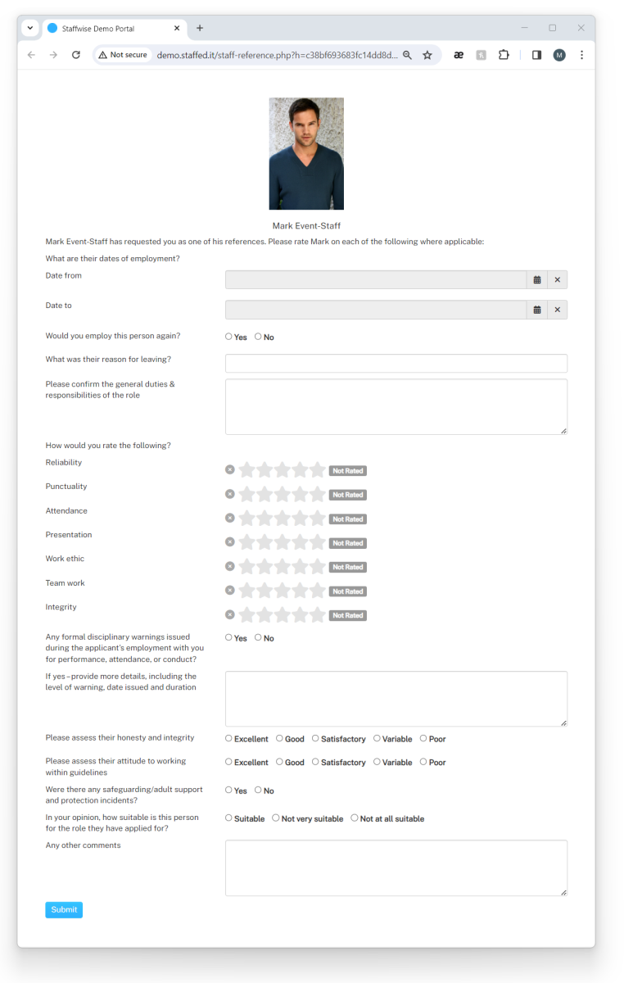Give Team work a five star rating

318,591
